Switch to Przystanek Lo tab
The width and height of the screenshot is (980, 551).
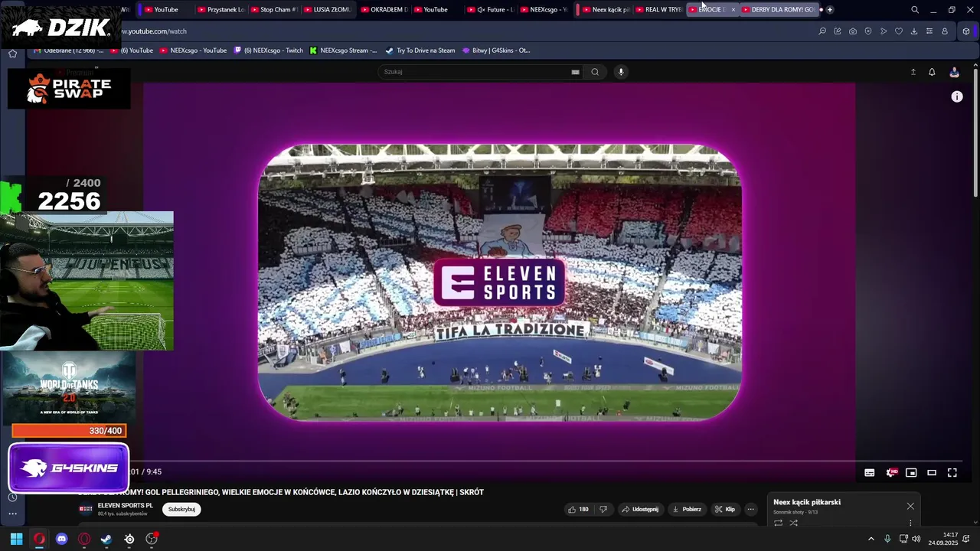(220, 10)
